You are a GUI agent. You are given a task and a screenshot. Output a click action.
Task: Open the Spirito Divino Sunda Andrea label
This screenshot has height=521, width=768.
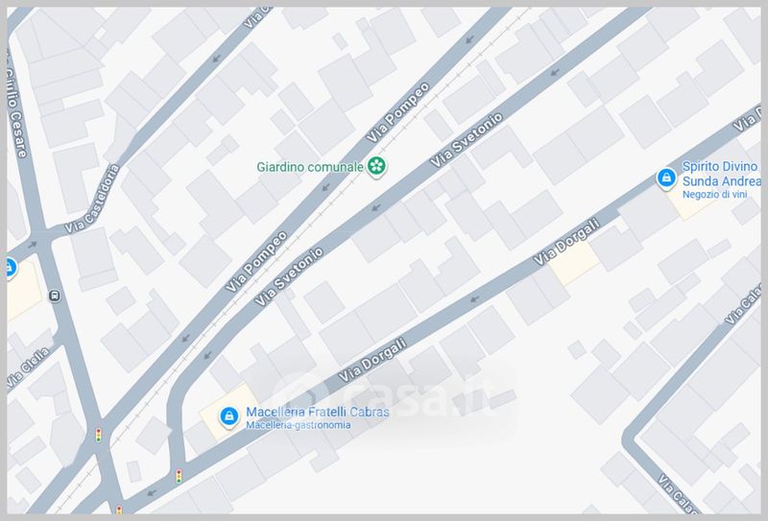tap(722, 174)
